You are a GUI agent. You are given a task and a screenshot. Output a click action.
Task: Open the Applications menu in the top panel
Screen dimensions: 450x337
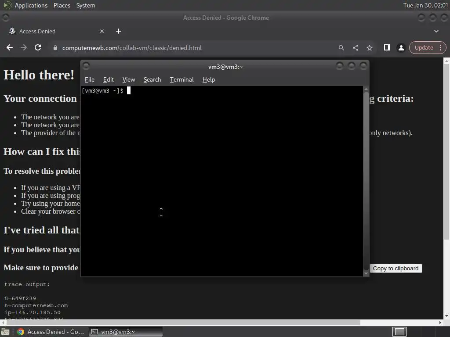31,5
